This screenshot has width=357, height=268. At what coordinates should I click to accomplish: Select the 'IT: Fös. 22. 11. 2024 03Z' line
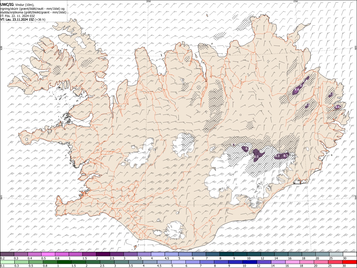18,16
